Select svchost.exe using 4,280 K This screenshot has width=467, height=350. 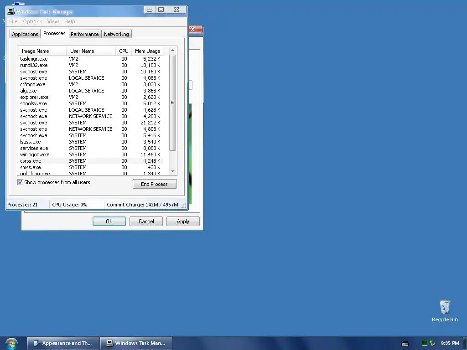coord(90,116)
